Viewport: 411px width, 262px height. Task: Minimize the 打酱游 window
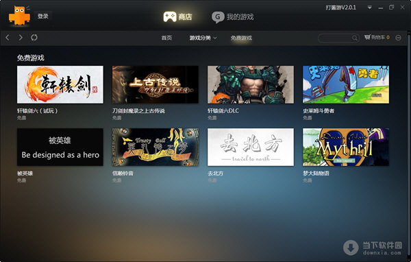[381, 8]
